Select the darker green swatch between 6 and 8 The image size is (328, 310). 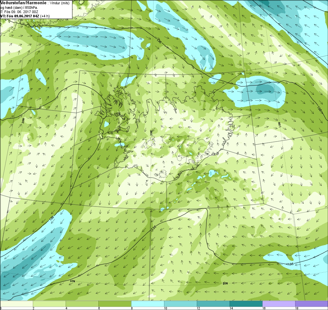(x=115, y=303)
